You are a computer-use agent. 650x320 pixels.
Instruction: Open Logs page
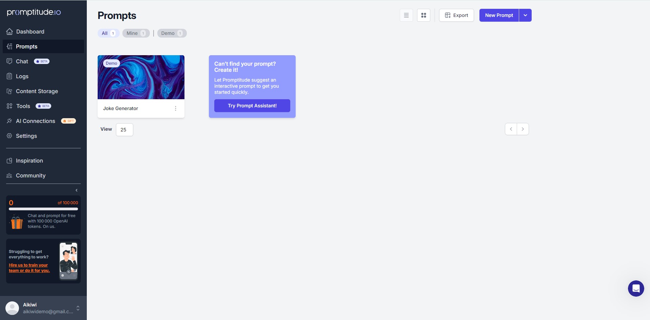(x=43, y=76)
